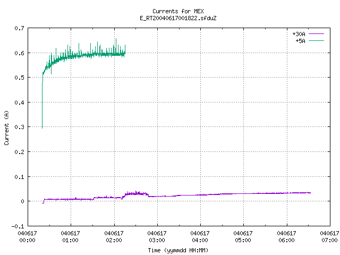Click the x-axis tick 040617 07:00
The height and width of the screenshot is (255, 340).
click(329, 237)
